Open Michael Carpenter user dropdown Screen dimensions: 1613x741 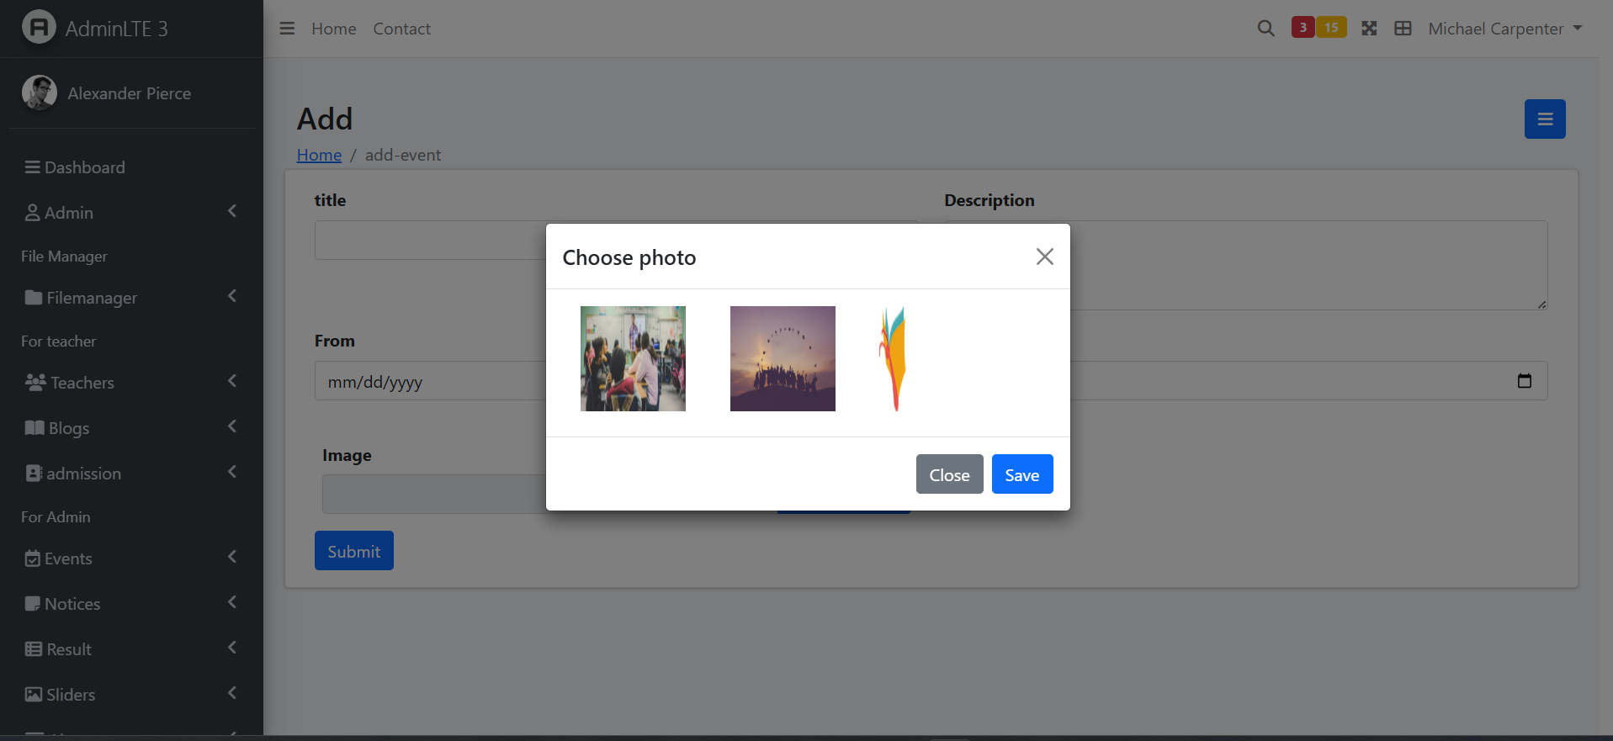click(x=1504, y=29)
